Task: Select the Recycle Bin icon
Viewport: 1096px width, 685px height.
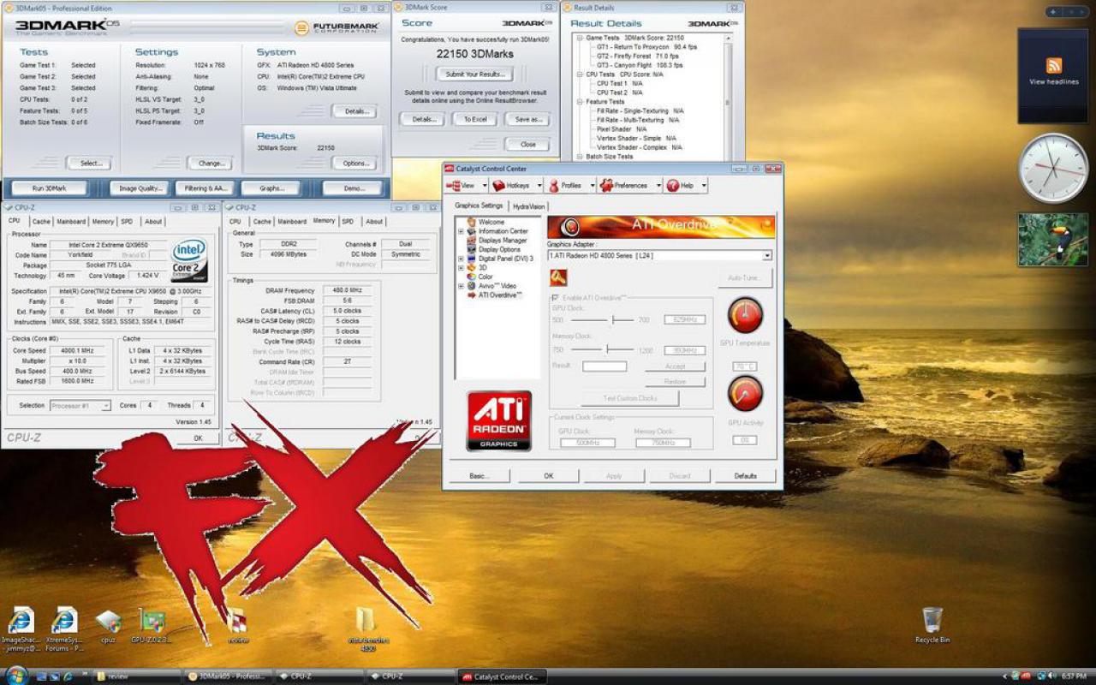Action: [x=932, y=620]
